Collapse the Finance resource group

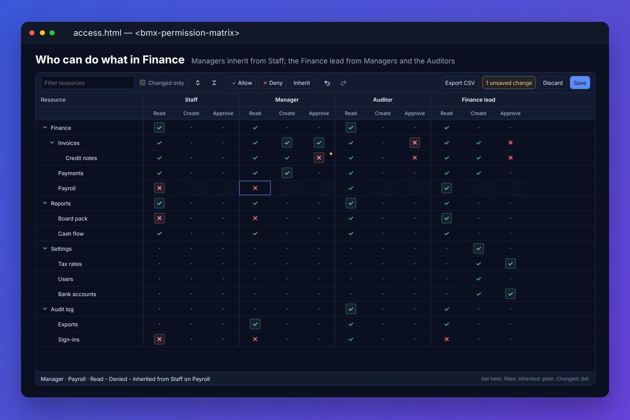click(45, 128)
